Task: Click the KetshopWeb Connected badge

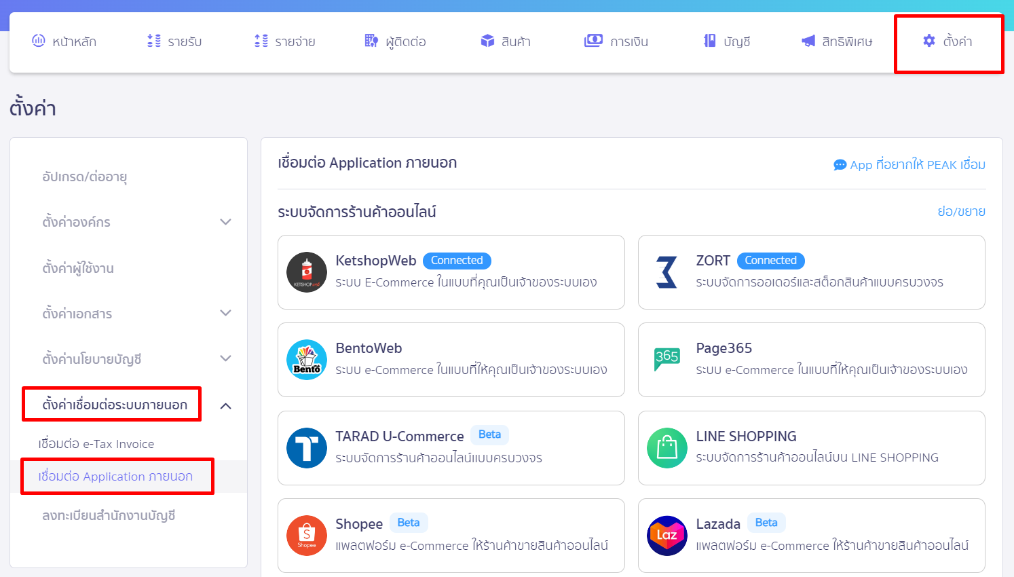Action: [x=457, y=261]
